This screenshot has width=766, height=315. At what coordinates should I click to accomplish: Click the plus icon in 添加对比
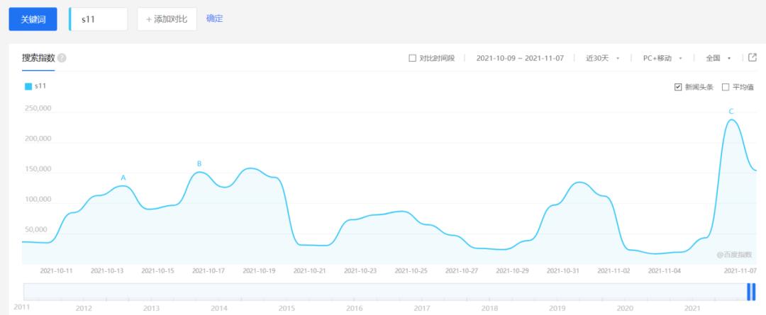pos(148,20)
